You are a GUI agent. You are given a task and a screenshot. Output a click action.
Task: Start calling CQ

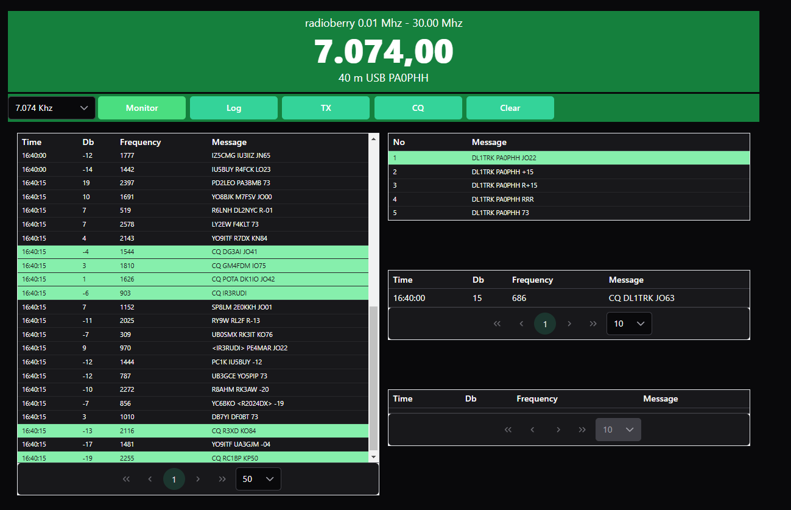pos(418,107)
